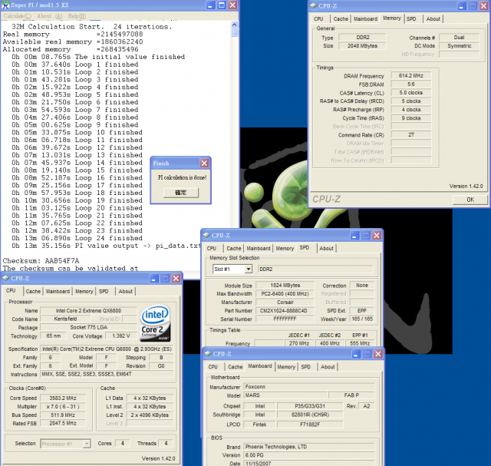Open the About menu in Super PI
The height and width of the screenshot is (466, 491).
click(x=49, y=16)
